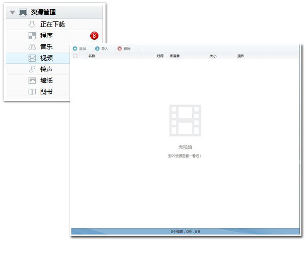Click the red badge showing 8
Image resolution: width=306 pixels, height=255 pixels.
coord(94,36)
